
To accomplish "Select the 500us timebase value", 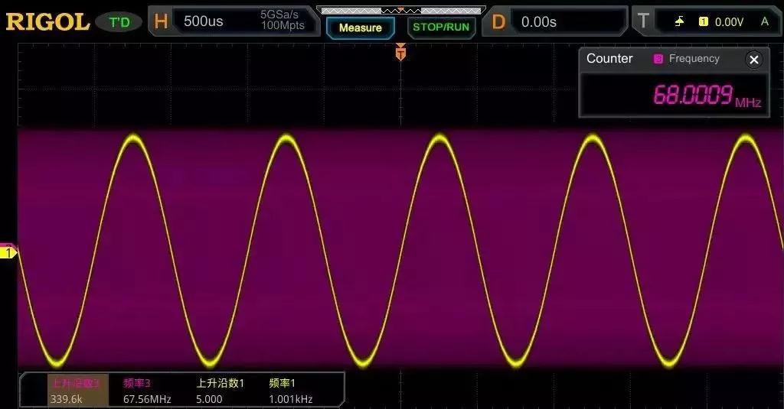I will tap(204, 21).
